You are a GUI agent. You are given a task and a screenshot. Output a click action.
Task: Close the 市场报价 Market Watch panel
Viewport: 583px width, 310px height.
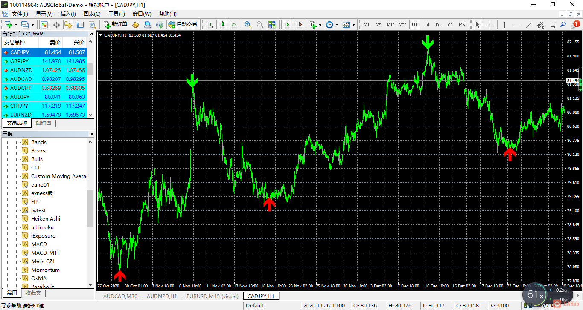[91, 34]
